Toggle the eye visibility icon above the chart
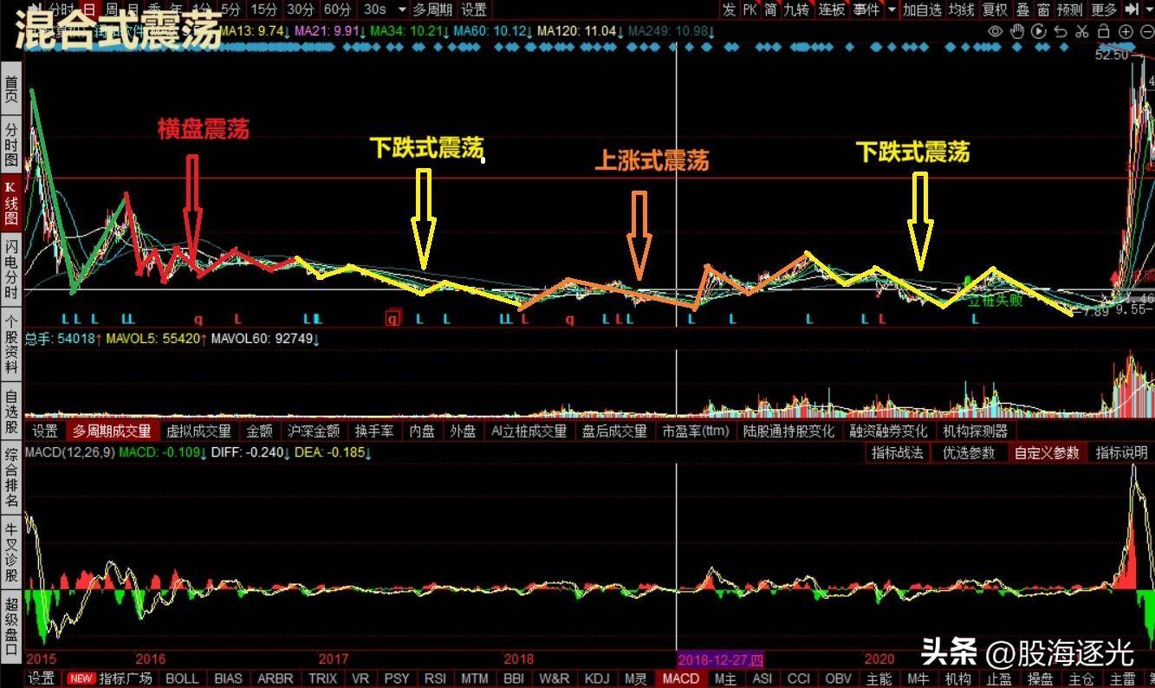 995,31
